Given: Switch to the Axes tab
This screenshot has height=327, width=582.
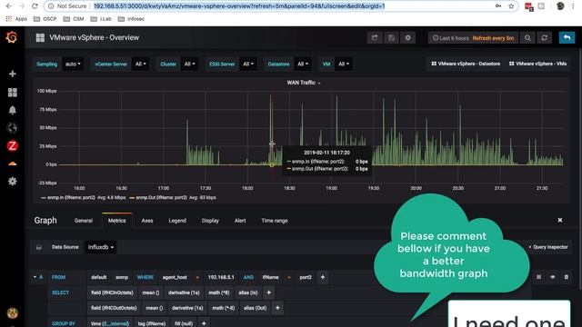Looking at the screenshot, I should pyautogui.click(x=147, y=221).
